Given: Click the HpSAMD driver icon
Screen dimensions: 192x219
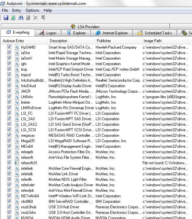Looking at the screenshot, I should point(17,47).
